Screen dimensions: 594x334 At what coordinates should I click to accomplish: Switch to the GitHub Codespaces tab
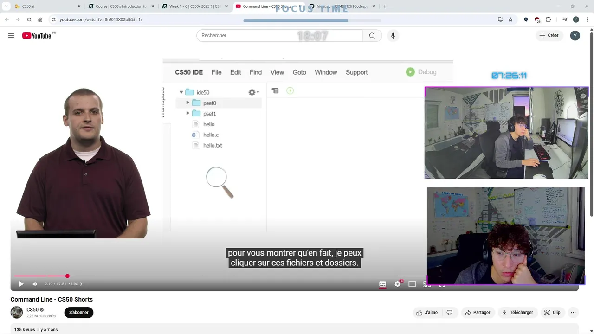click(x=341, y=6)
